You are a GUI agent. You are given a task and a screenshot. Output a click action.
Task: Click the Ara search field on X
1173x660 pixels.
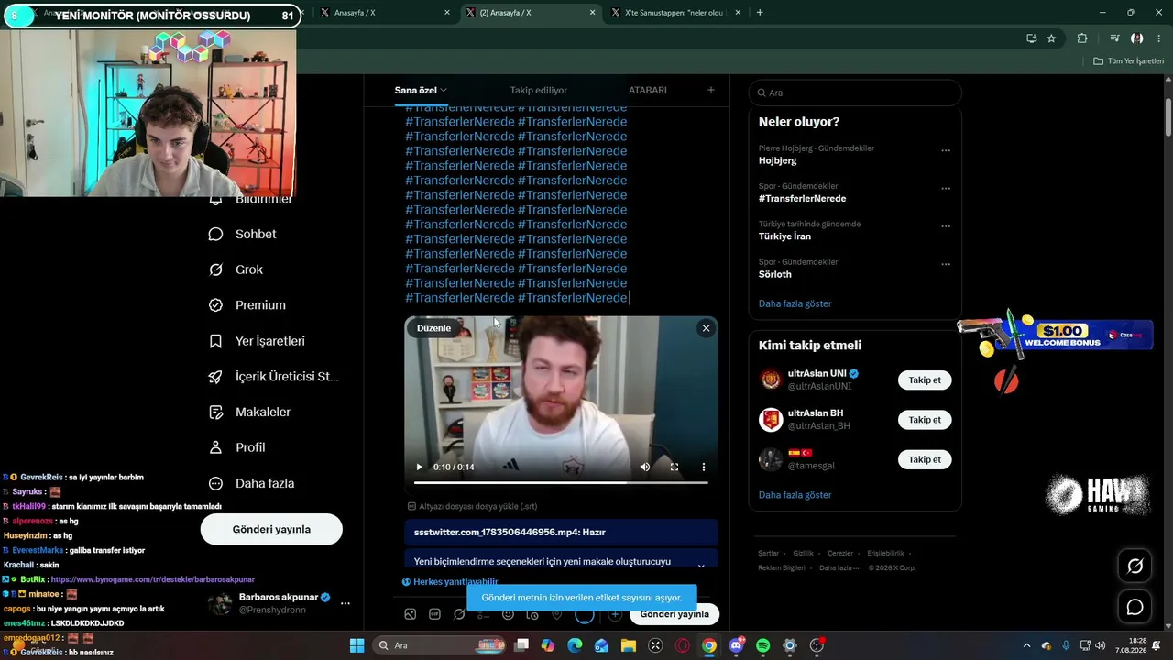855,93
